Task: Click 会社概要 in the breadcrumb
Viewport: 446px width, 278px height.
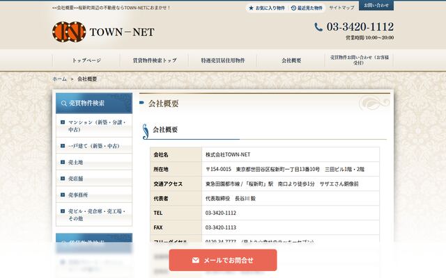Action: coord(87,79)
